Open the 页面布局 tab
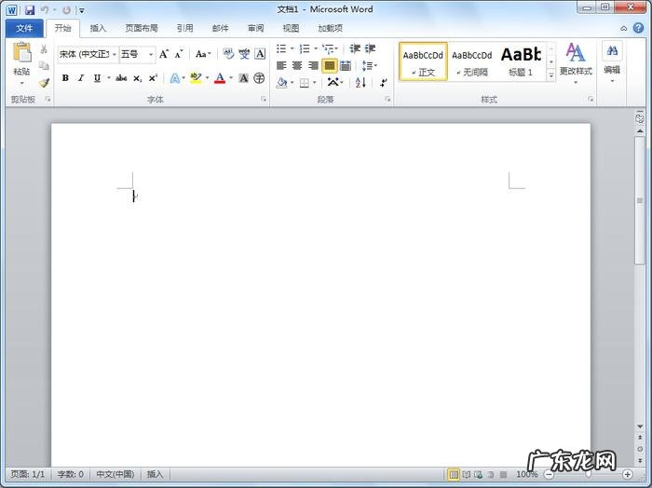Viewport: 652px width, 488px height. click(142, 28)
